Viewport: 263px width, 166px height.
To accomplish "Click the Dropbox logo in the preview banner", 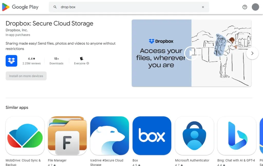I will [161, 41].
